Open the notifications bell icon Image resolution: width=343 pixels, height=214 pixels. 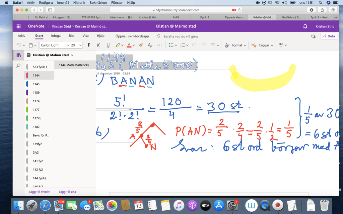305,26
